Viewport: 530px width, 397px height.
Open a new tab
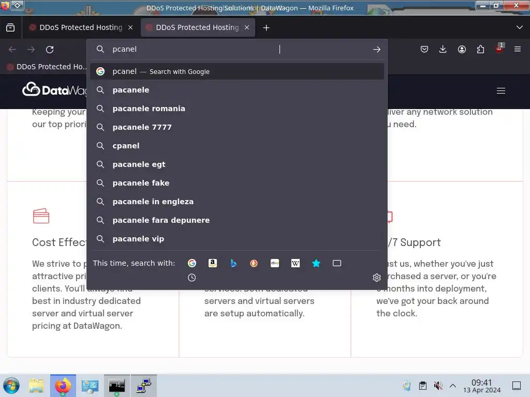(x=267, y=28)
